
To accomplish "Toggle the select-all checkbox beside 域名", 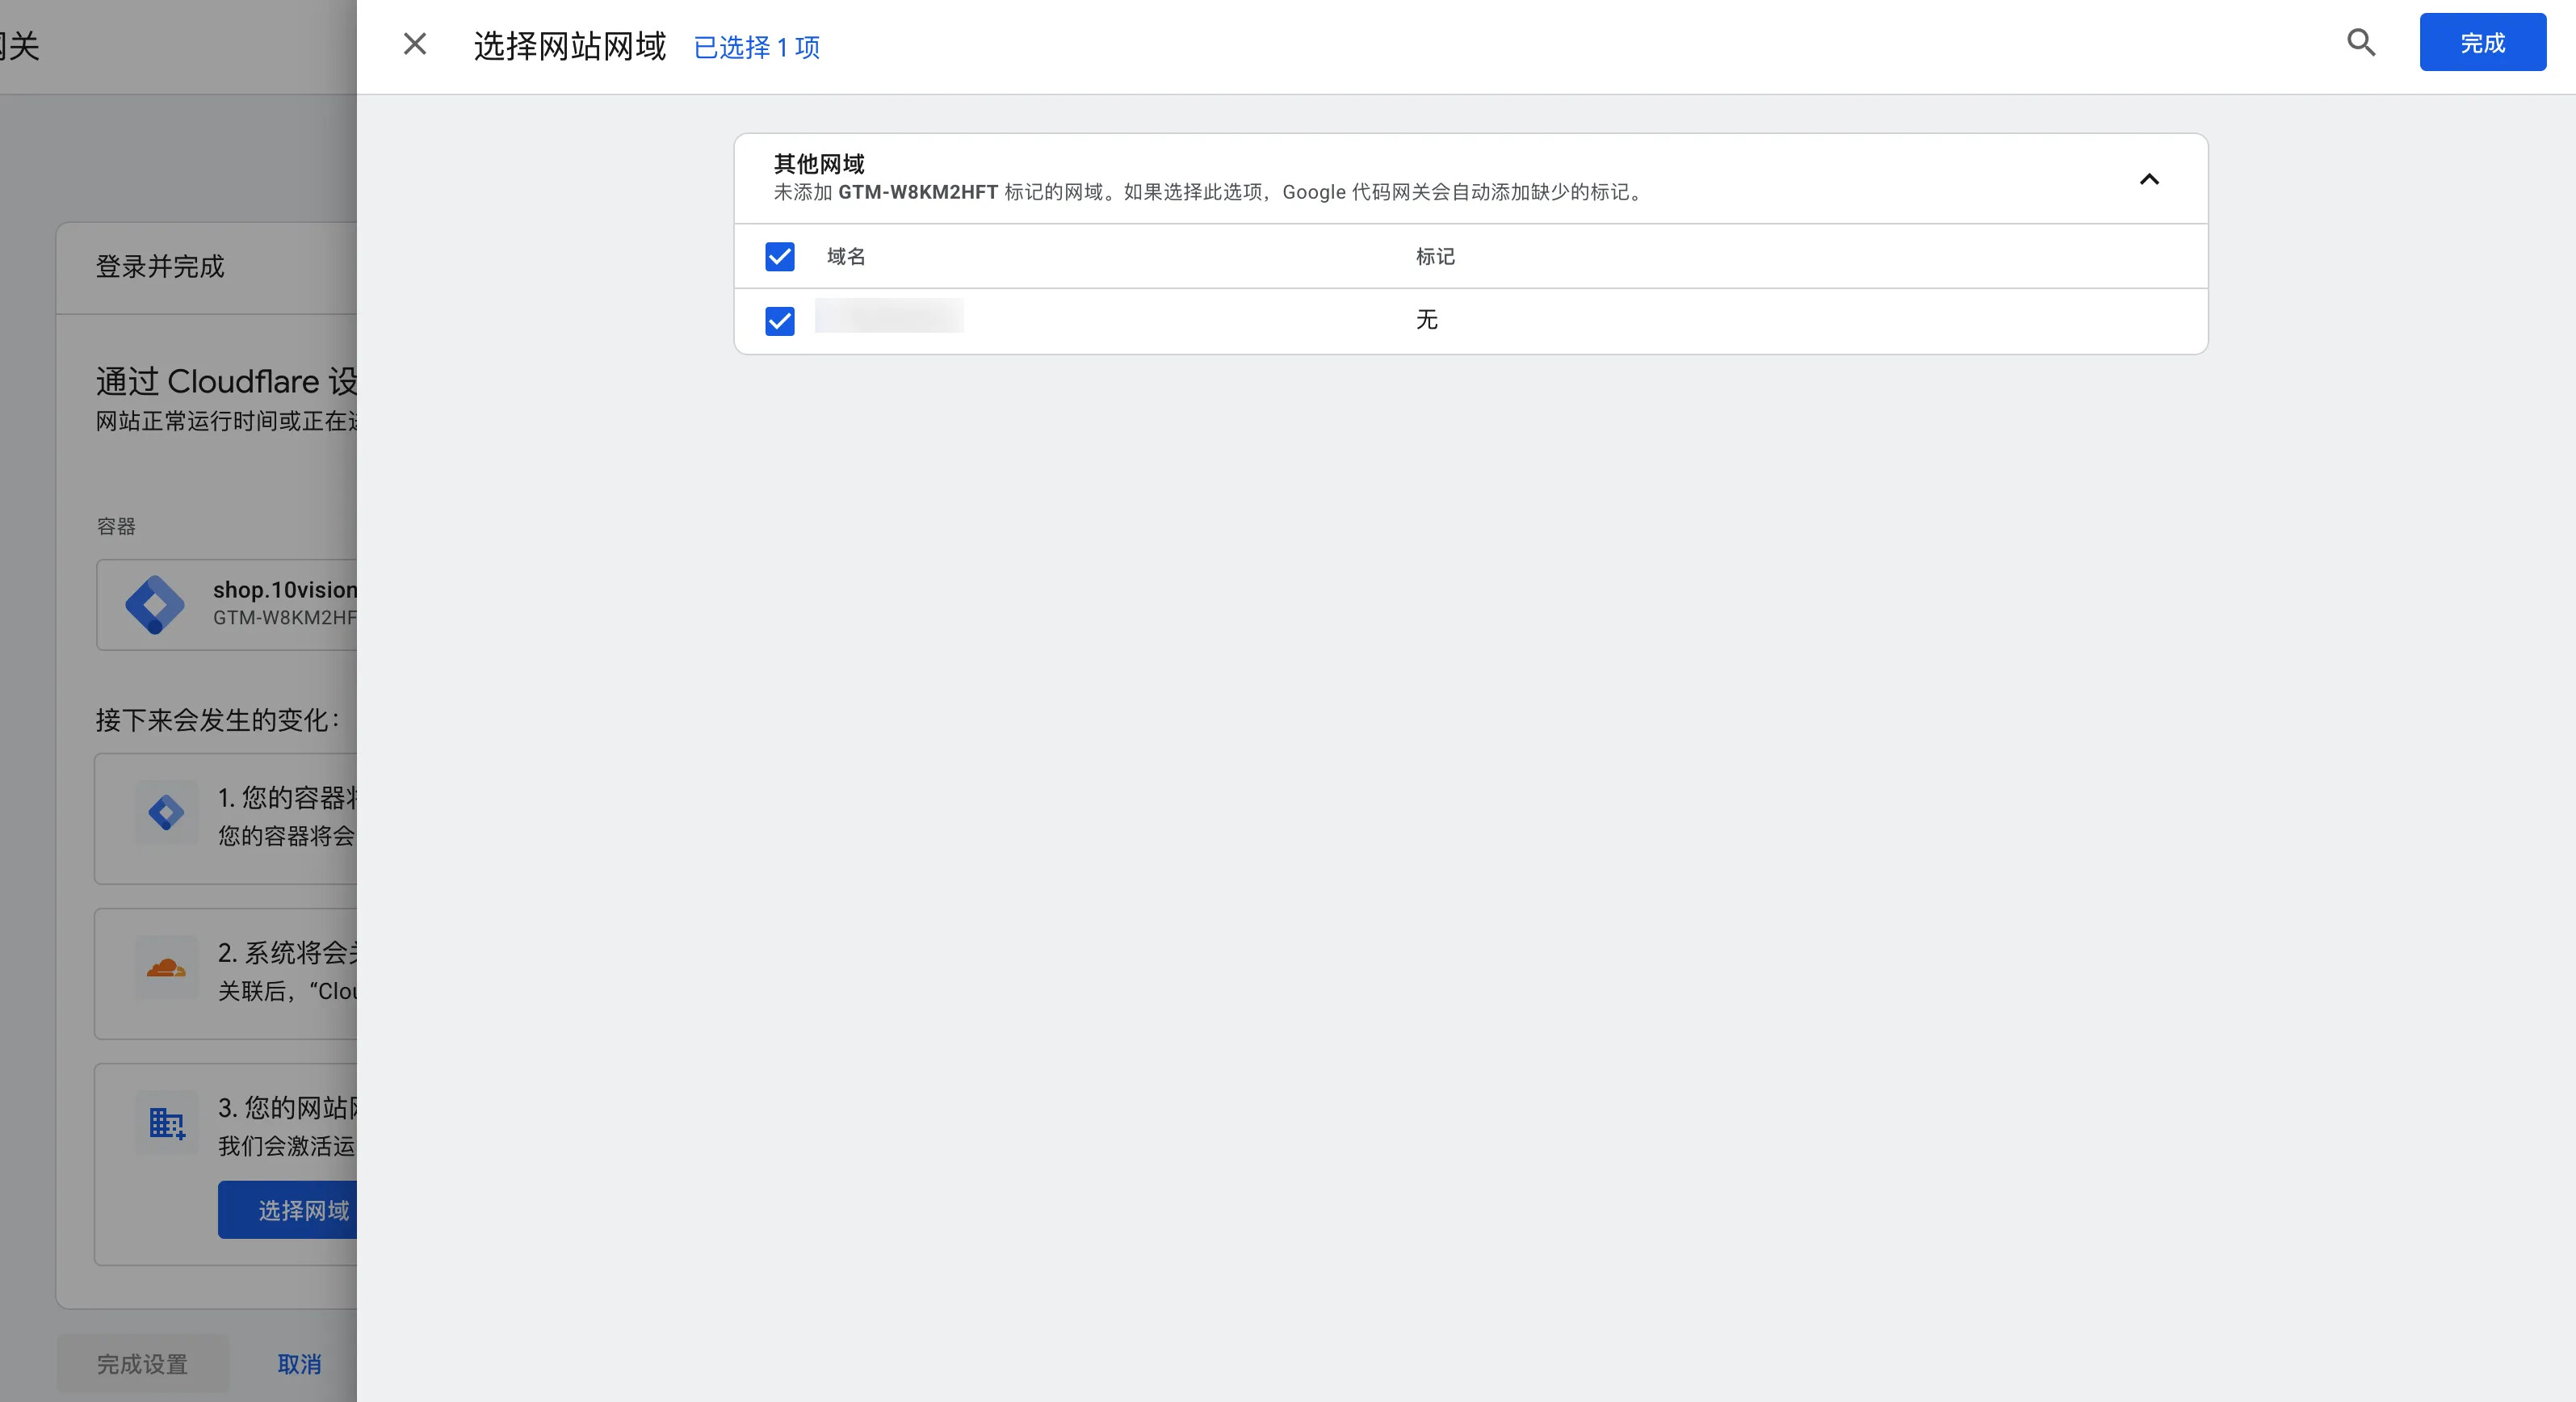I will 780,257.
